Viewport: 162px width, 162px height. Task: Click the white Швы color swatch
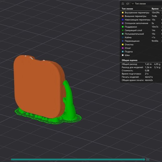click(x=123, y=55)
